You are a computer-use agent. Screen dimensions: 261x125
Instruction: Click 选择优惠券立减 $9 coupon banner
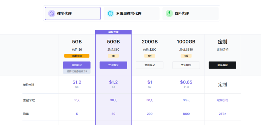coord(77,71)
